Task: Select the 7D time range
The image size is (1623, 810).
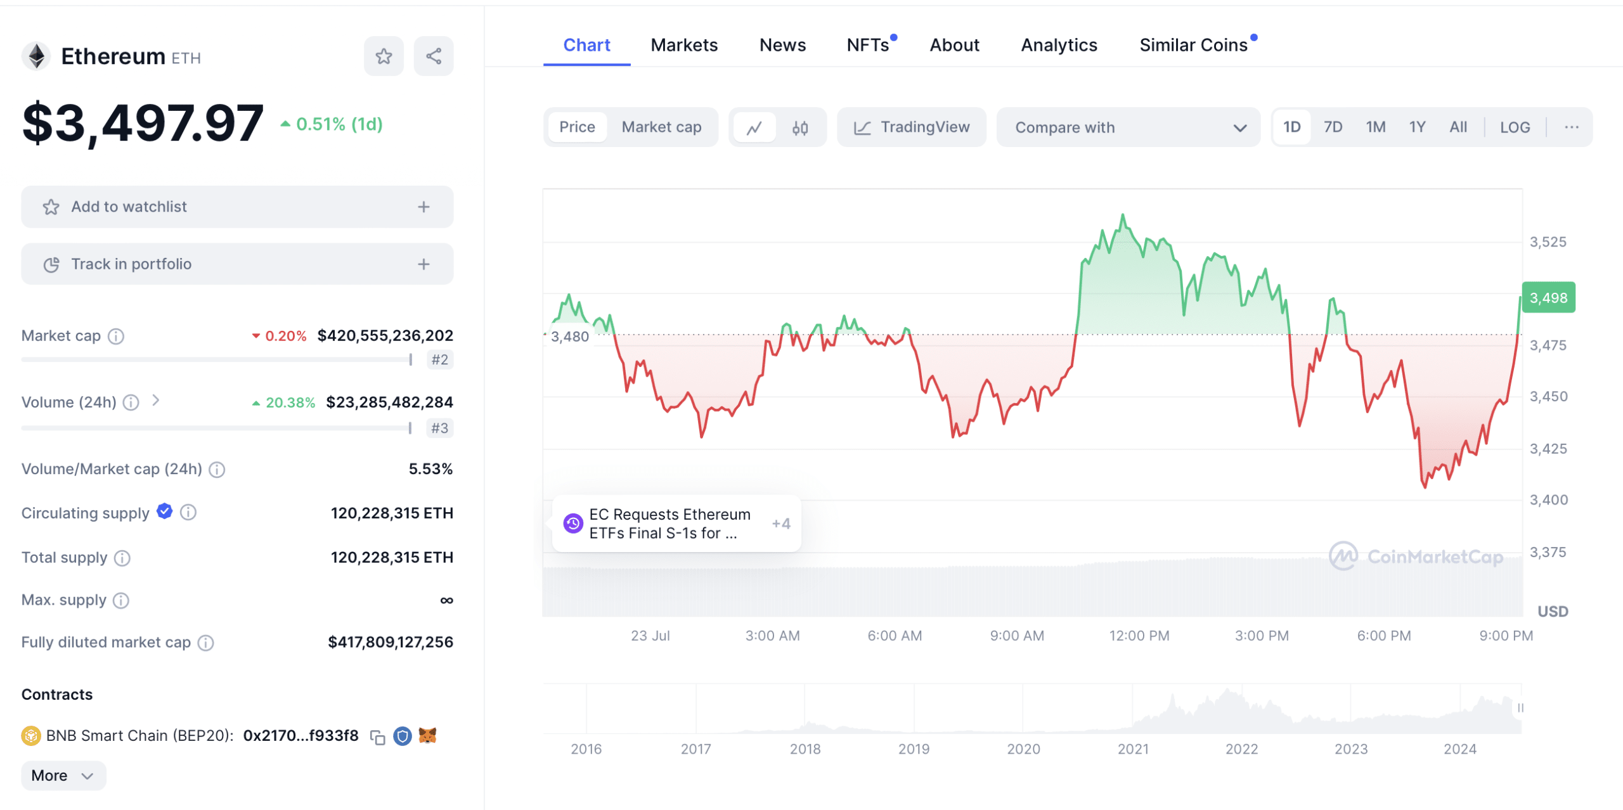Action: 1333,127
